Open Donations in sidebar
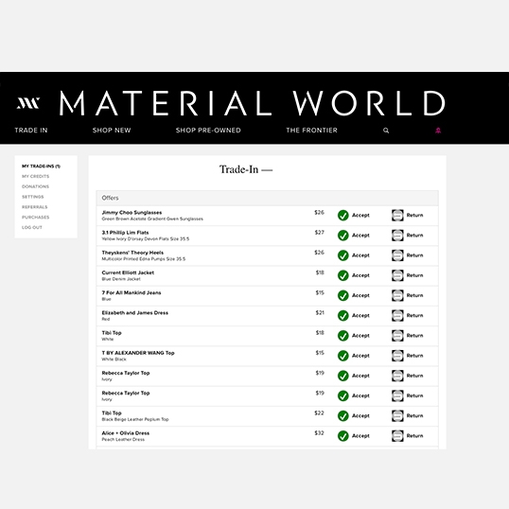The image size is (509, 509). click(35, 186)
